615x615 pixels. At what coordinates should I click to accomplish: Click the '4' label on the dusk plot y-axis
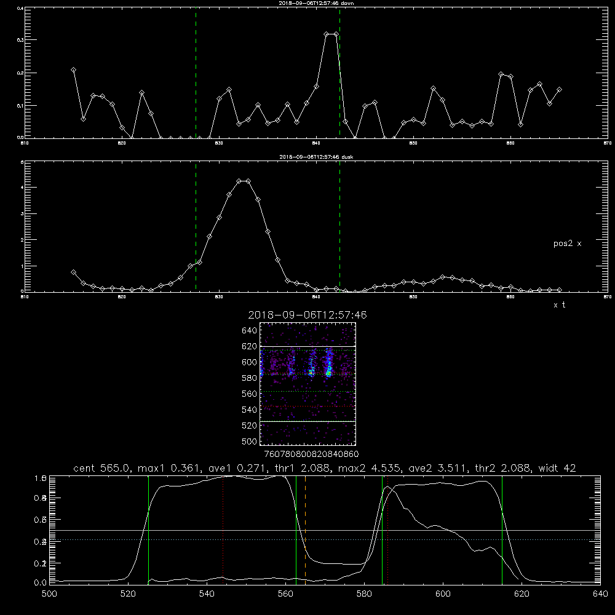click(x=22, y=188)
